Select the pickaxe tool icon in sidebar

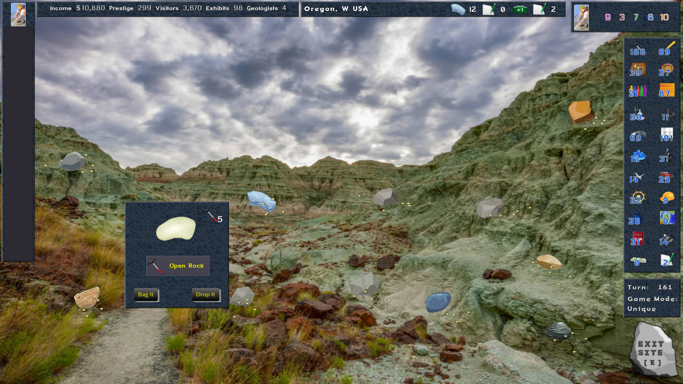tap(637, 50)
